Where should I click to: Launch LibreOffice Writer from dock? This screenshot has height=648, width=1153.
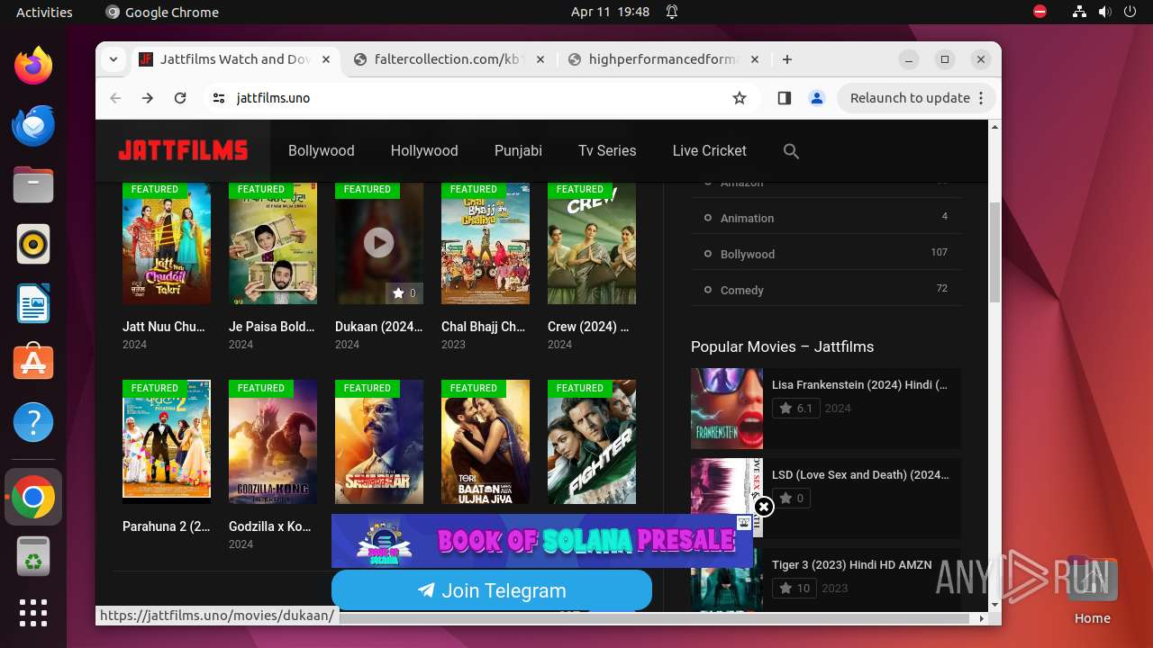(x=33, y=303)
